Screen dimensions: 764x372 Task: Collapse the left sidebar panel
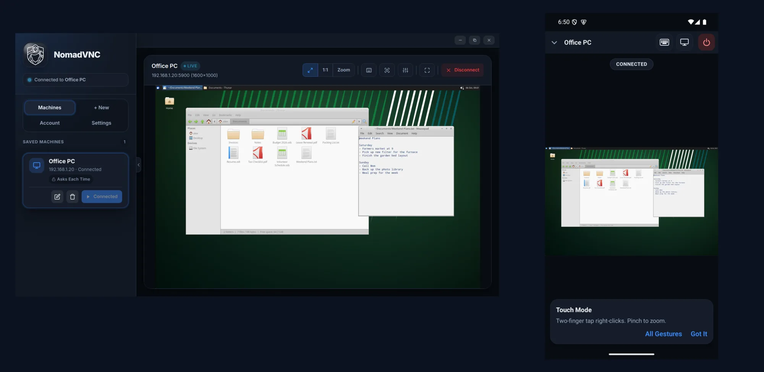coord(139,165)
